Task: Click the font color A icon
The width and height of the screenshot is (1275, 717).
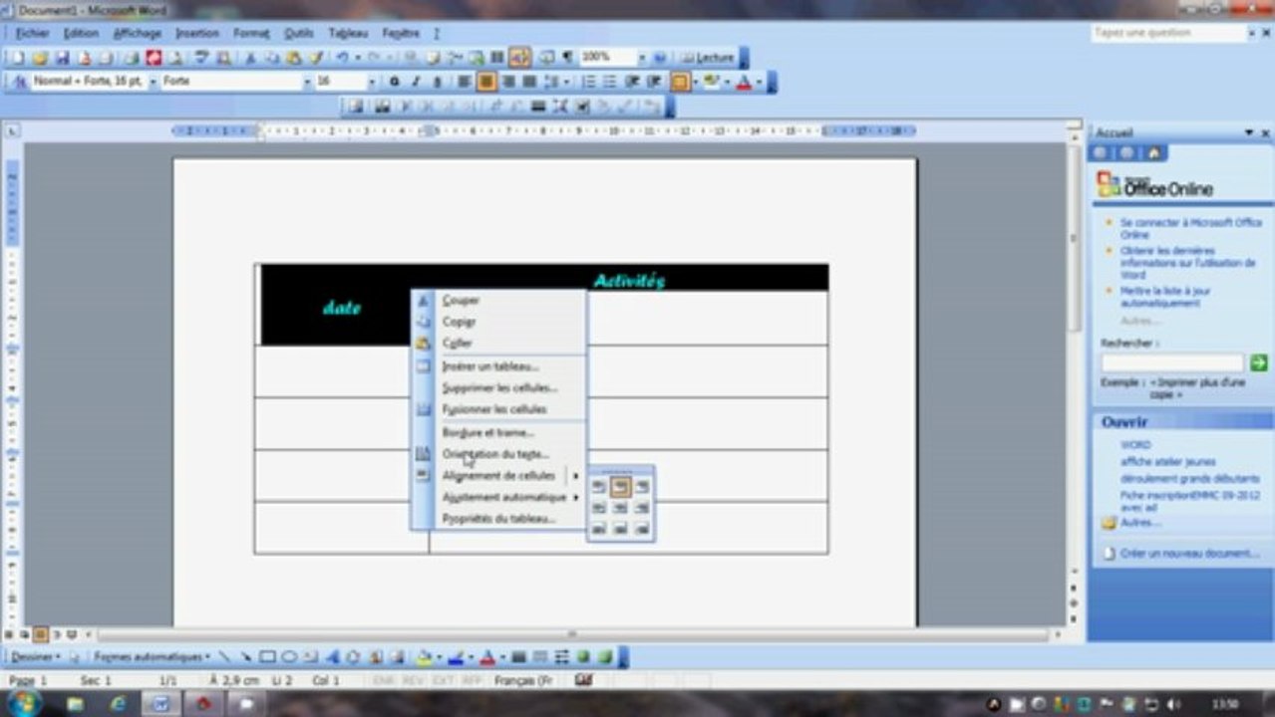Action: 743,82
